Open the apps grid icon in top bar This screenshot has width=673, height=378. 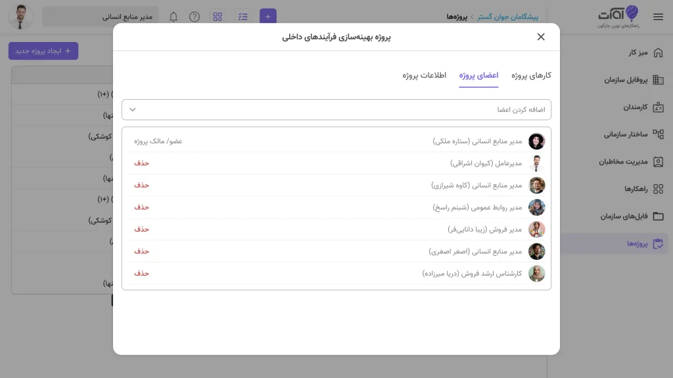[218, 16]
